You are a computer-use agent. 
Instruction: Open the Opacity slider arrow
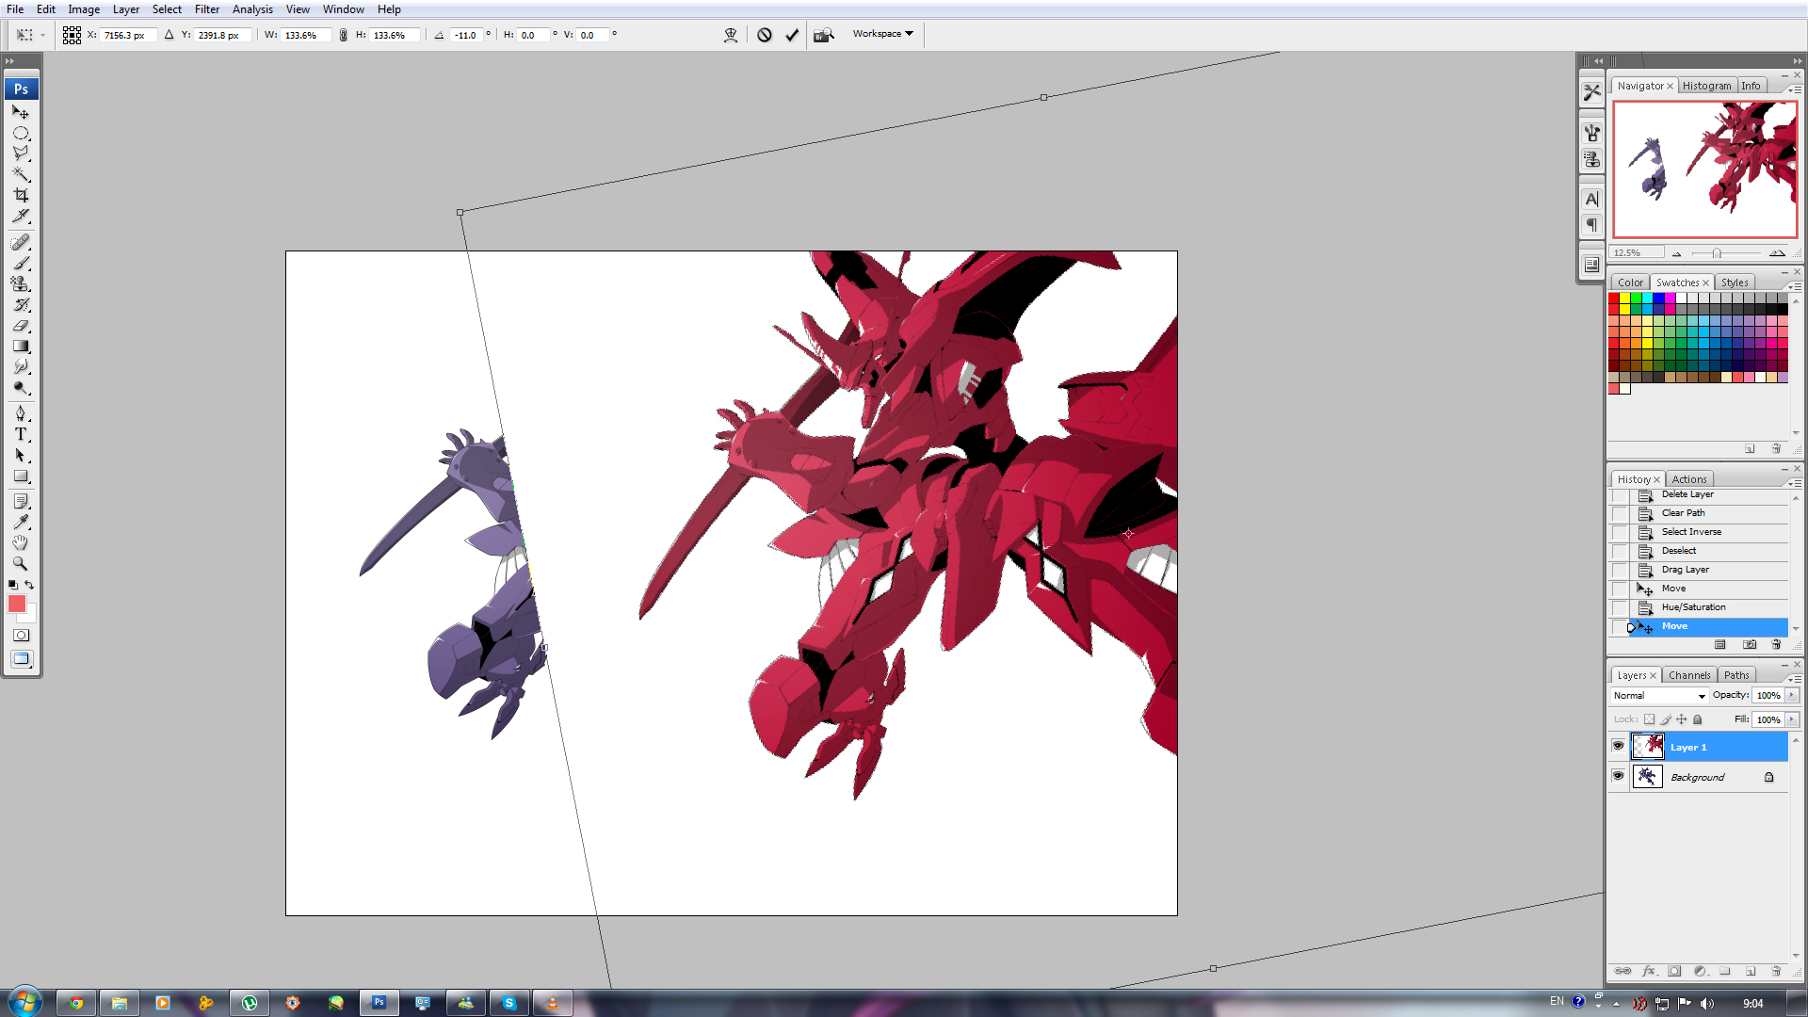[1792, 695]
